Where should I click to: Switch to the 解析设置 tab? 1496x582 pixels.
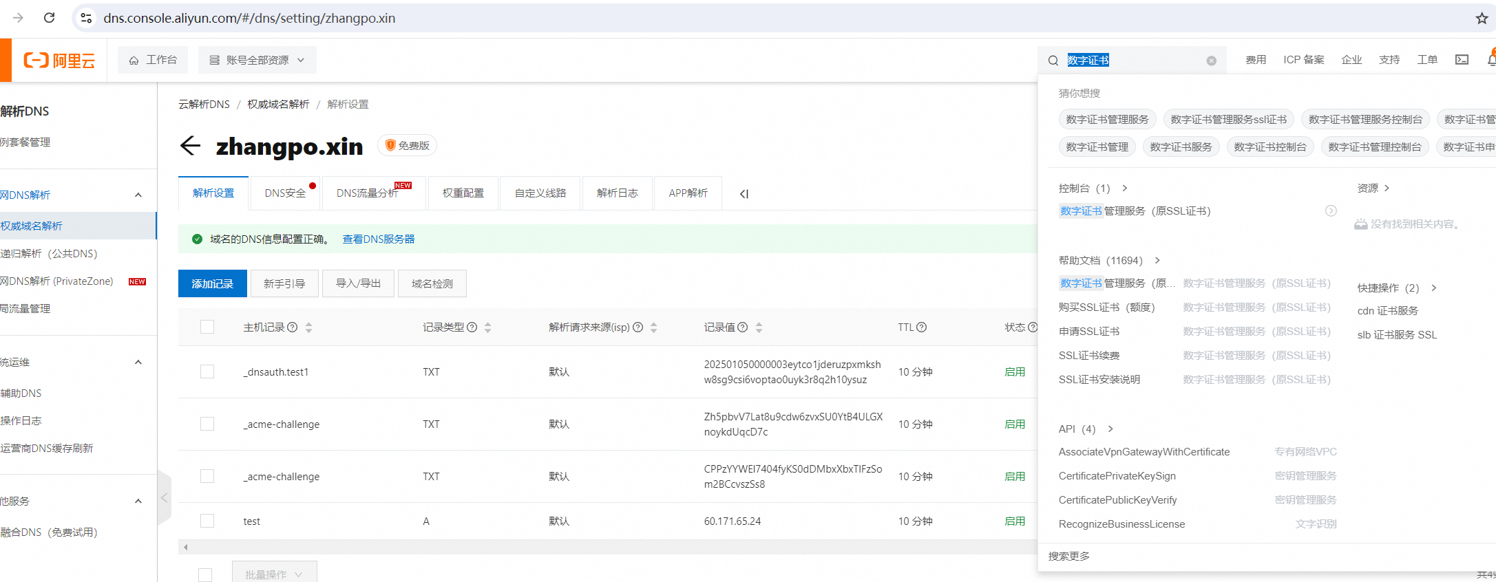[213, 193]
